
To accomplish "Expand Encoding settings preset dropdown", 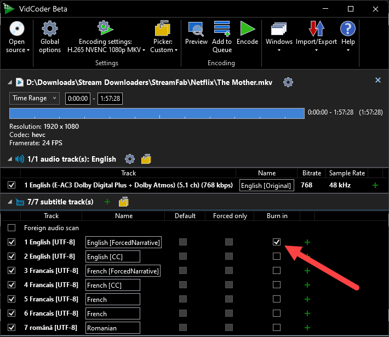I will click(106, 50).
